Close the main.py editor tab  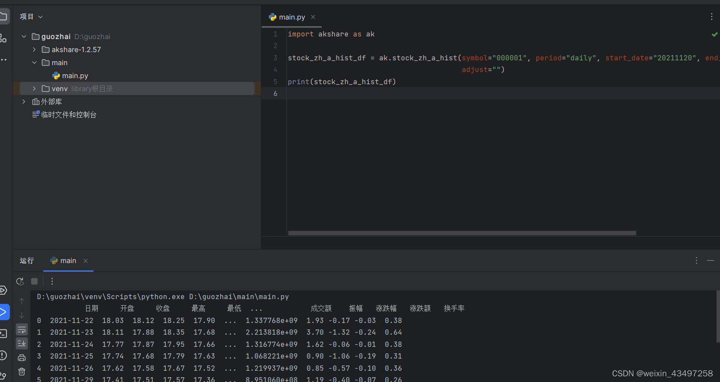coord(313,17)
